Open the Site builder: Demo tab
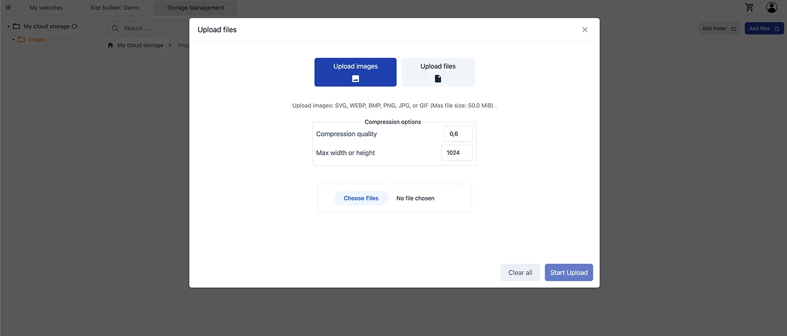 114,8
